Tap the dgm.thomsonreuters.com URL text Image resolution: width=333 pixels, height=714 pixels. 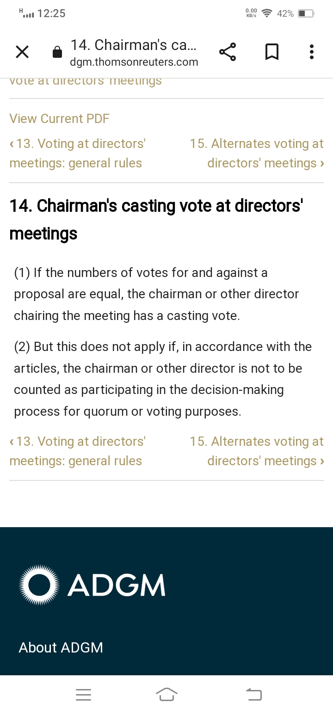[x=134, y=62]
